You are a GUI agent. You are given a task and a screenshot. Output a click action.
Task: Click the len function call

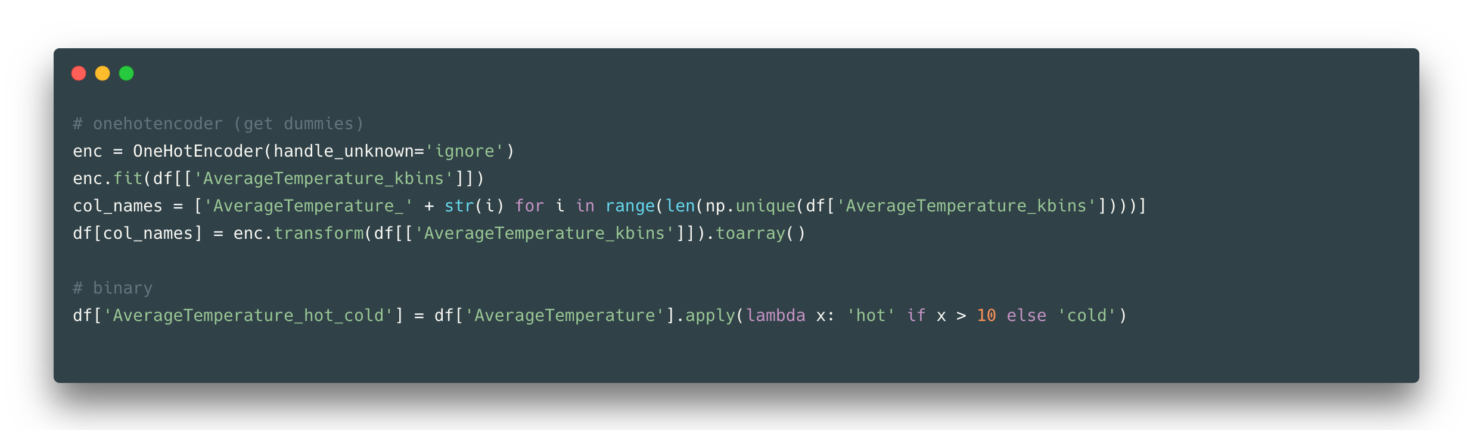pyautogui.click(x=680, y=206)
